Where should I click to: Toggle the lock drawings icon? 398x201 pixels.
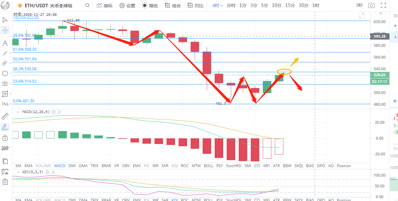pos(5,138)
